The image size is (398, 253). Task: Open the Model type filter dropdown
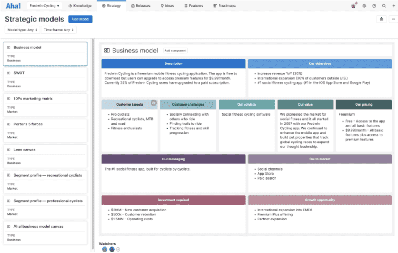coord(22,30)
